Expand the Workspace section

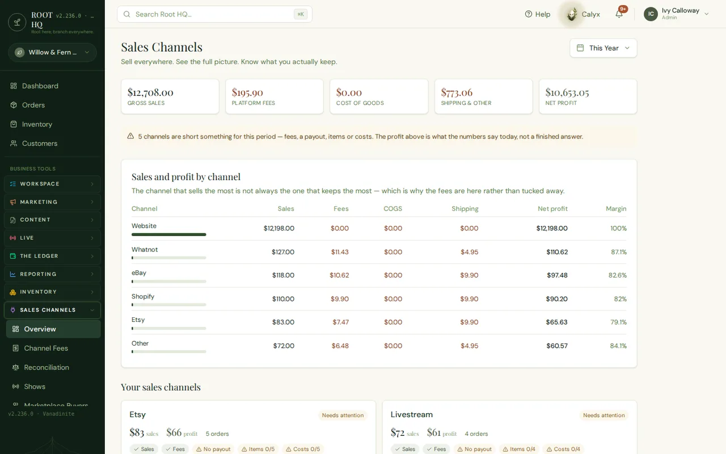[52, 184]
